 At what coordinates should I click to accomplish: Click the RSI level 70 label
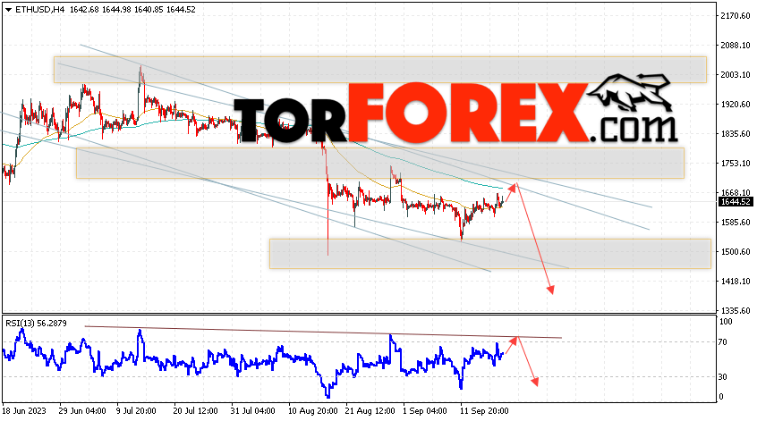[722, 342]
